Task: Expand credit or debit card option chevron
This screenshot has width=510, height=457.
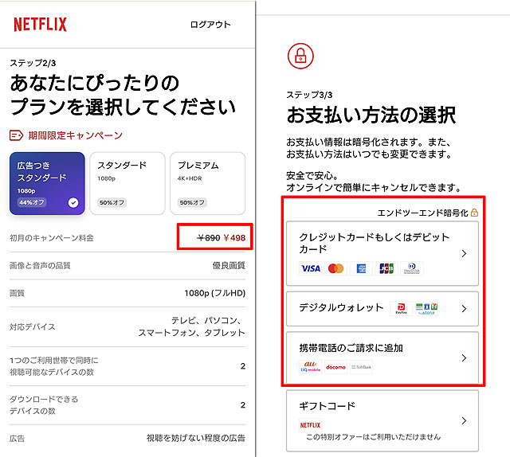Action: click(465, 254)
